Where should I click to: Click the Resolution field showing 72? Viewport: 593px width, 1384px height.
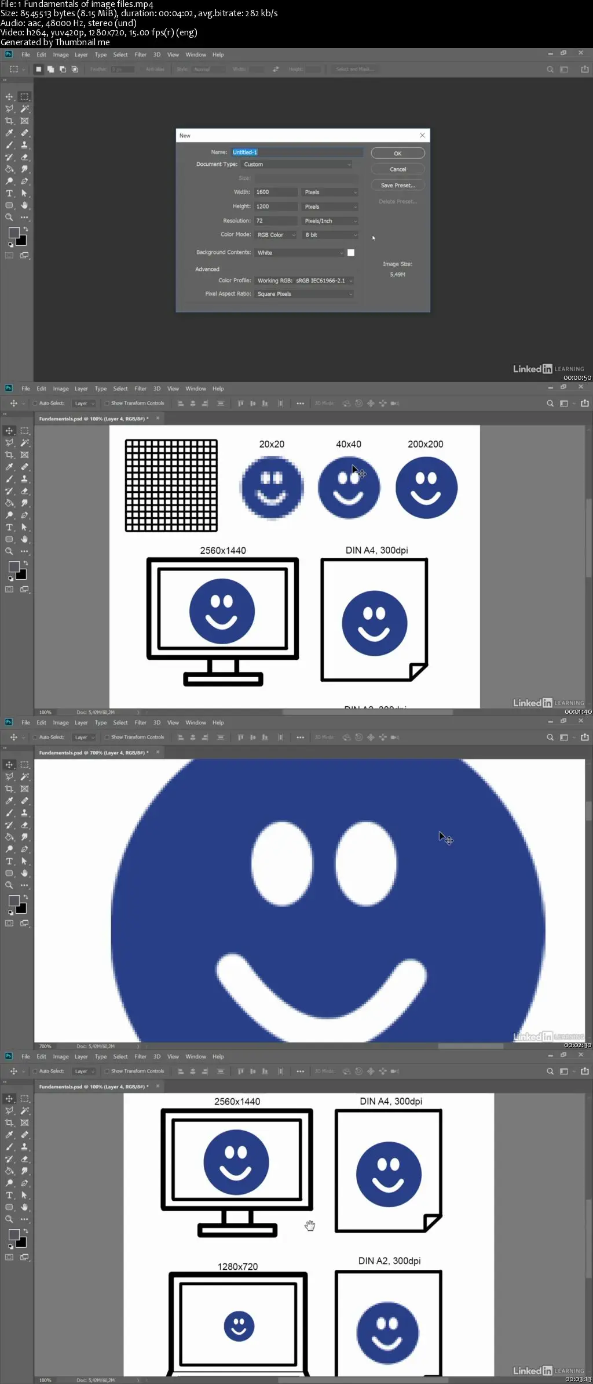point(276,221)
